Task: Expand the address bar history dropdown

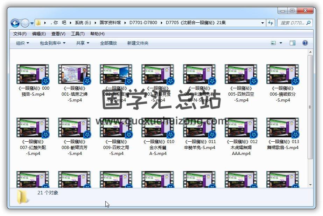Action: click(262, 23)
